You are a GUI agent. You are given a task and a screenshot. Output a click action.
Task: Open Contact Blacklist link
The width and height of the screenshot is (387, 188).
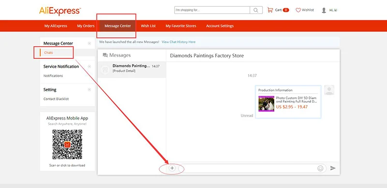point(56,99)
